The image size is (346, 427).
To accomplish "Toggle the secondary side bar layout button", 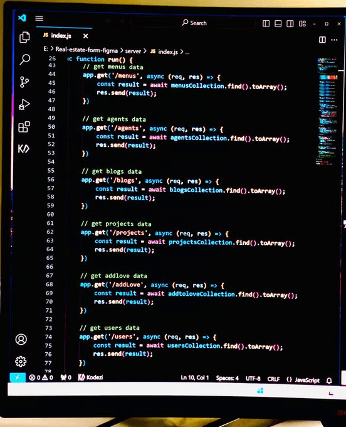I will click(290, 24).
